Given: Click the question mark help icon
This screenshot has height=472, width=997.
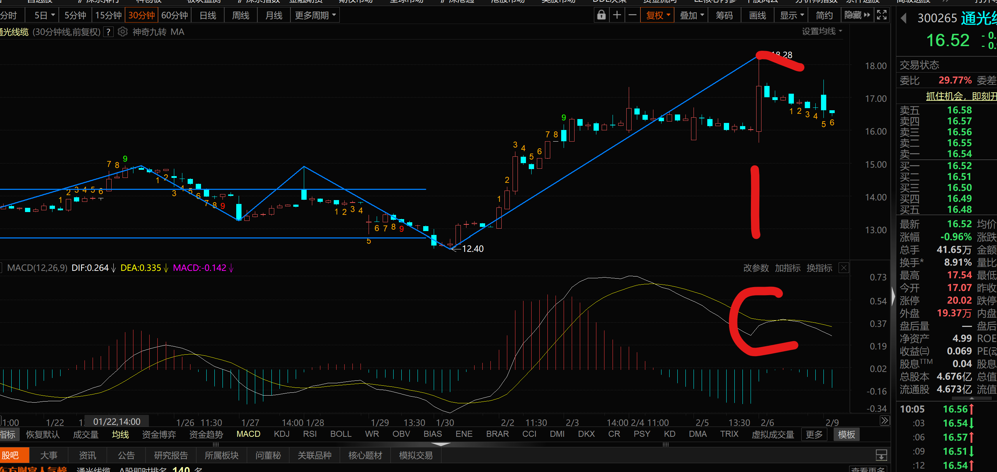Looking at the screenshot, I should click(x=109, y=32).
